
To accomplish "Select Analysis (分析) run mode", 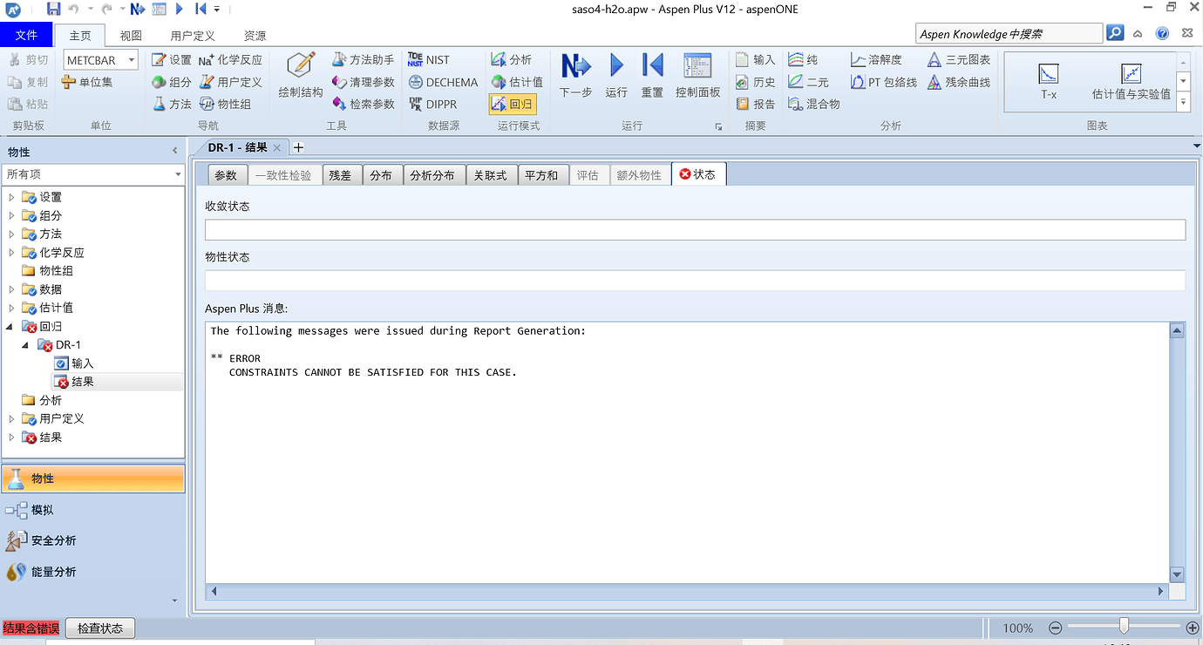I will click(512, 59).
